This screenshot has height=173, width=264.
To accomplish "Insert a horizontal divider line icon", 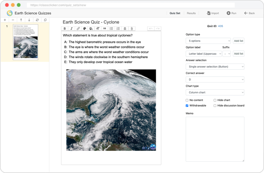I will click(x=125, y=29).
